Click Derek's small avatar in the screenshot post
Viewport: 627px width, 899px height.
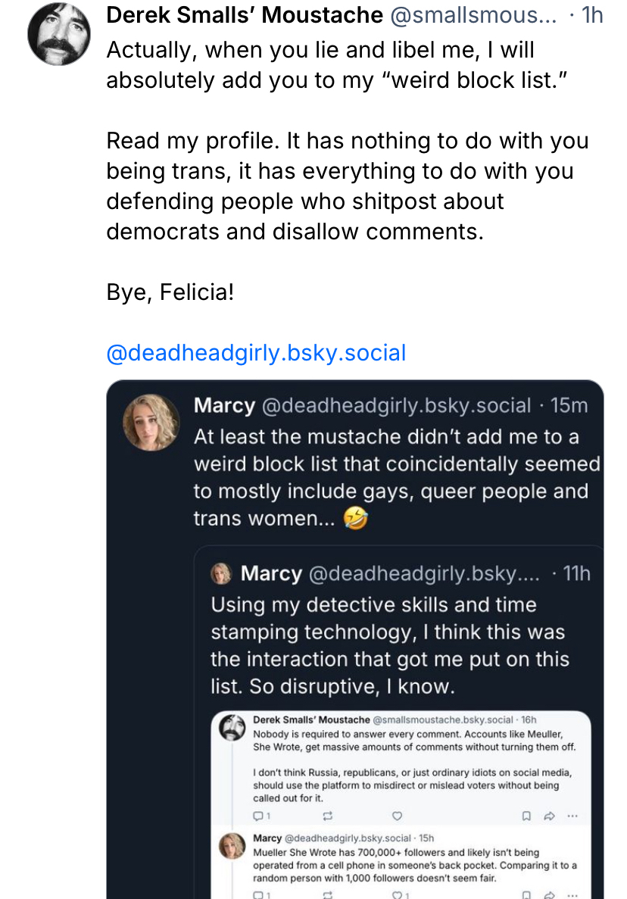coord(232,727)
